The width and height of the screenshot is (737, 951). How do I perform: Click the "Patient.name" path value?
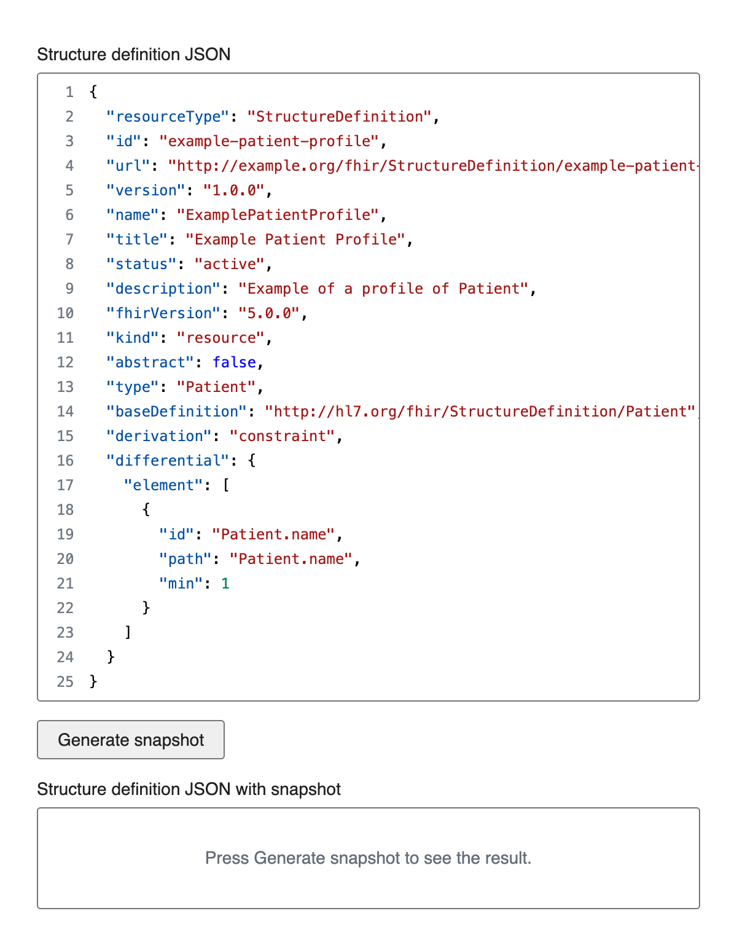(291, 559)
